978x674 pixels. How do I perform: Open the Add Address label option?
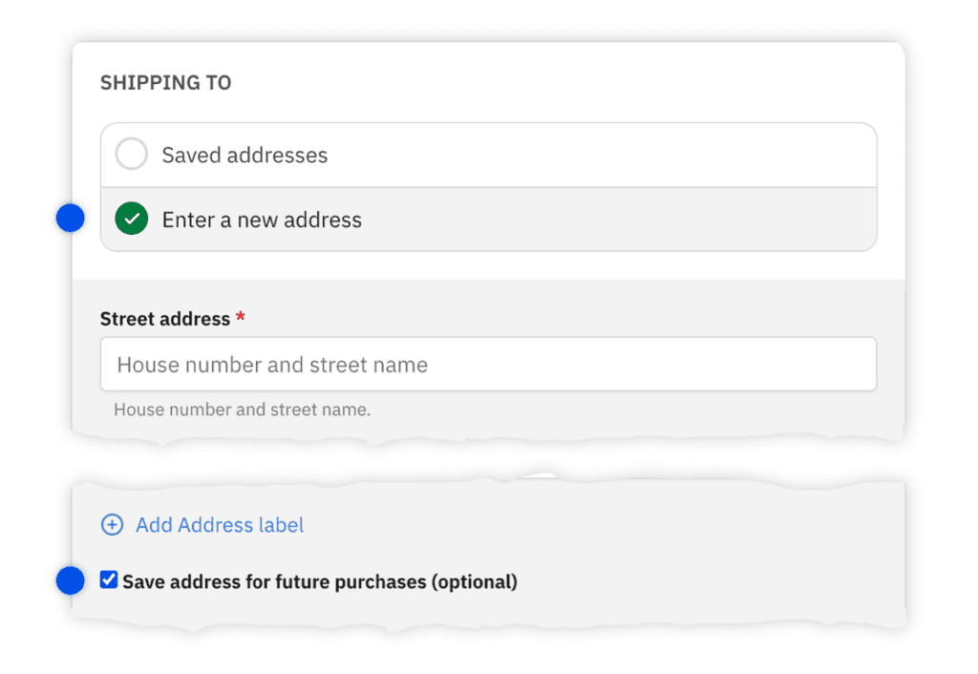pyautogui.click(x=220, y=524)
